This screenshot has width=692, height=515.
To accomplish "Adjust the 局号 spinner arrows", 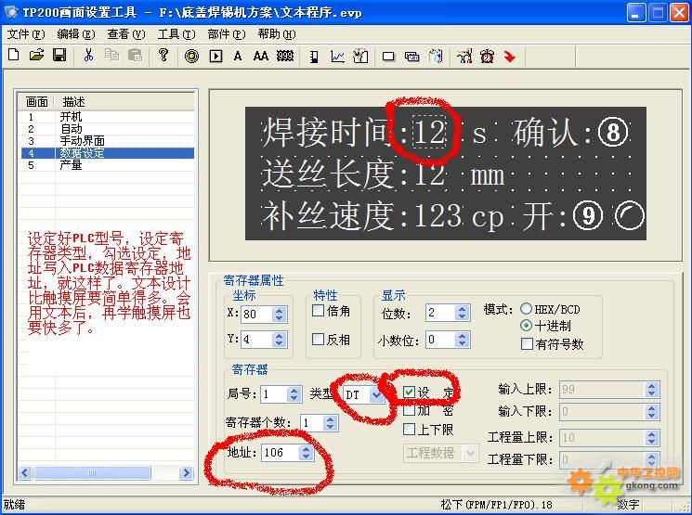I will (x=294, y=393).
